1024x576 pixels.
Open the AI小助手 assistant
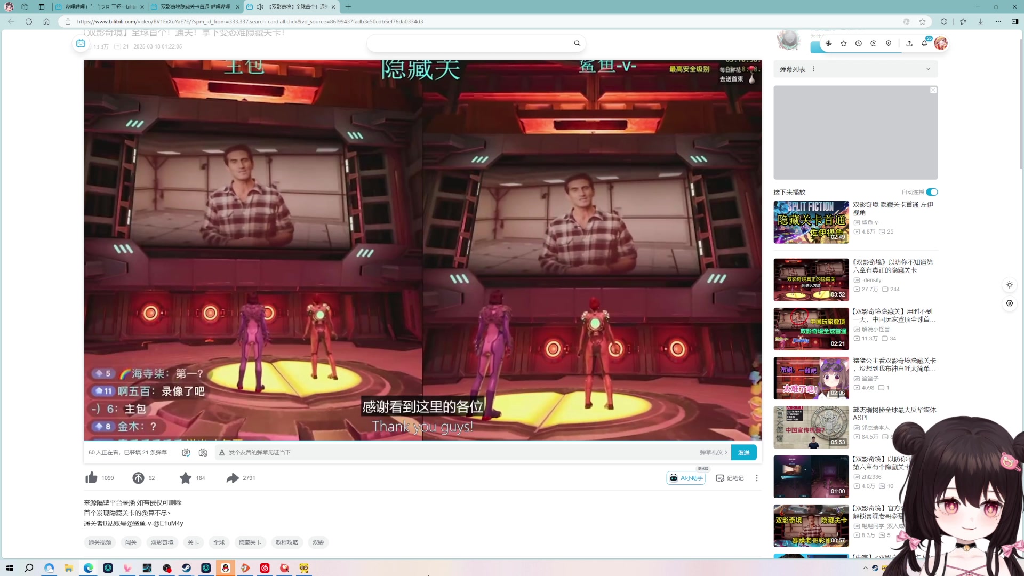pyautogui.click(x=686, y=478)
